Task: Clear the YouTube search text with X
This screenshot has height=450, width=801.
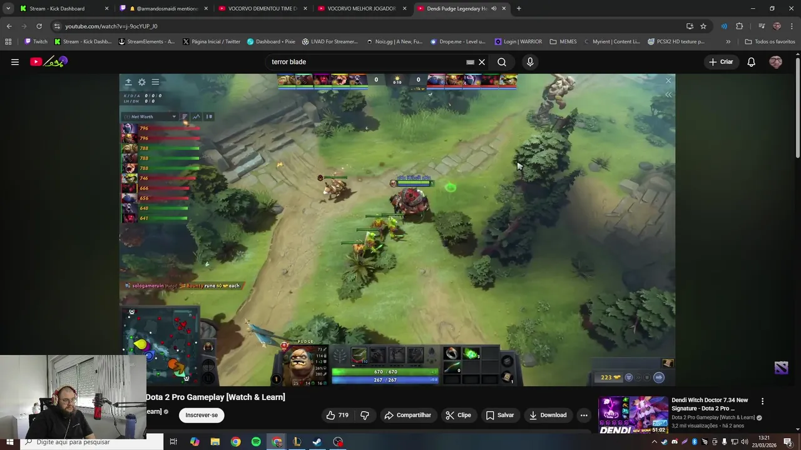Action: coord(482,62)
